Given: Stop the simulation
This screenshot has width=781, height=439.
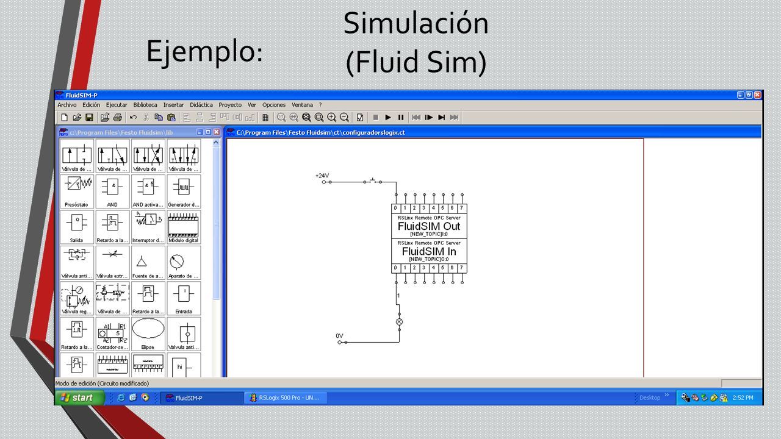Looking at the screenshot, I should pyautogui.click(x=376, y=117).
